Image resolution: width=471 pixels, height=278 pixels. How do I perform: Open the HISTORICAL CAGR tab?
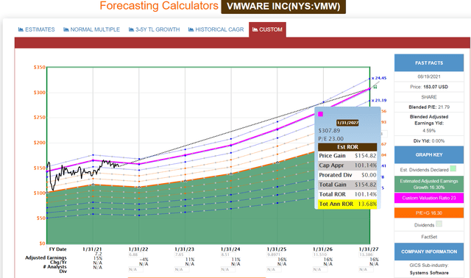[x=216, y=29]
